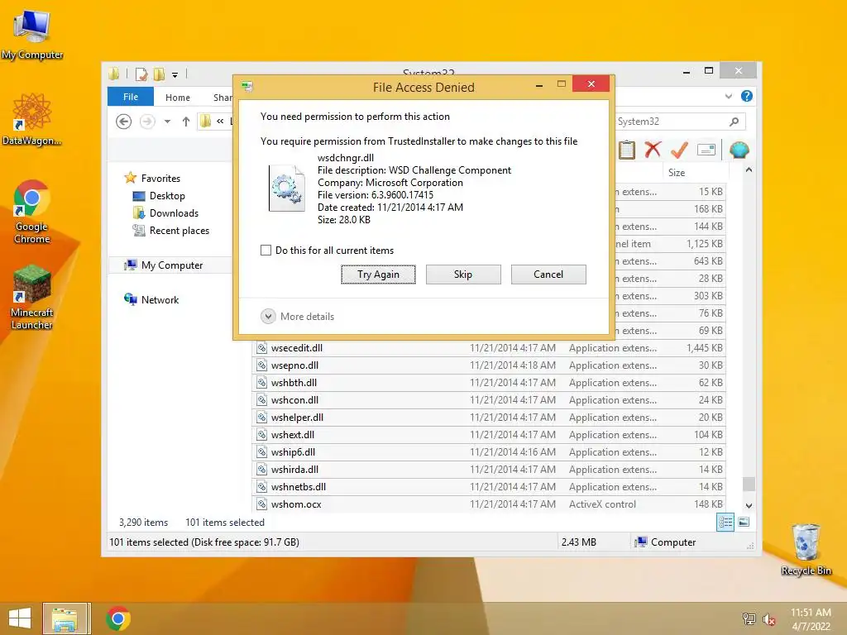Select the wshext.dll file
Screen dimensions: 847x635
click(x=489, y=435)
